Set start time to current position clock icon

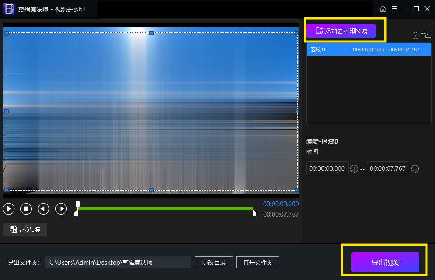(354, 169)
